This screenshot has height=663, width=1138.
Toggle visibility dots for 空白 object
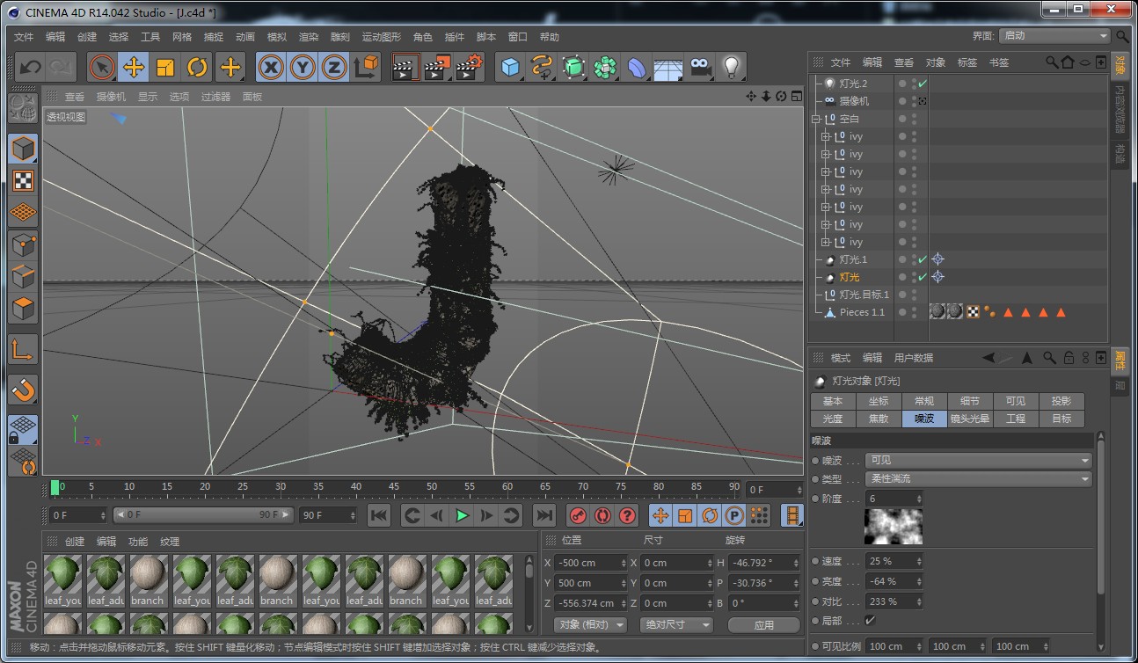coord(914,119)
